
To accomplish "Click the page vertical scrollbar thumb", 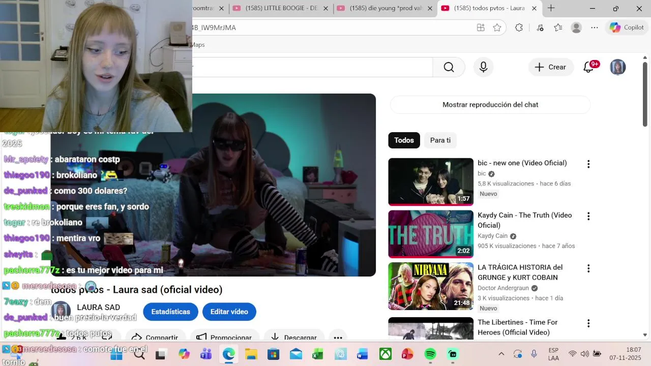I will (x=645, y=94).
